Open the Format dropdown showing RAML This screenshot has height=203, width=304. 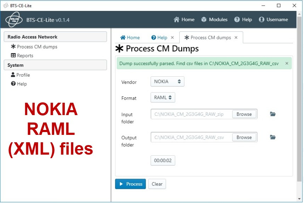pos(163,97)
